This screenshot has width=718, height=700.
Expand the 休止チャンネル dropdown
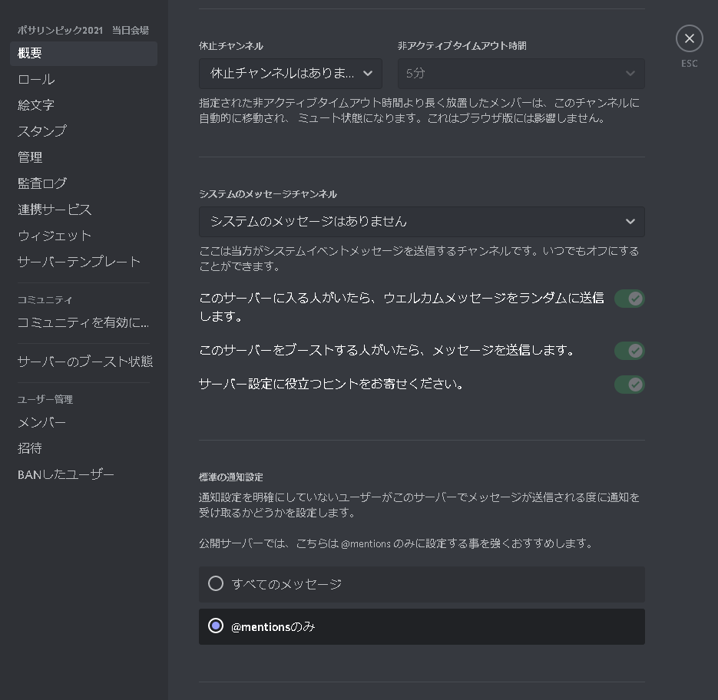[x=290, y=74]
